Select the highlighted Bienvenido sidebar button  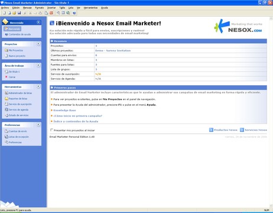pyautogui.click(x=12, y=29)
